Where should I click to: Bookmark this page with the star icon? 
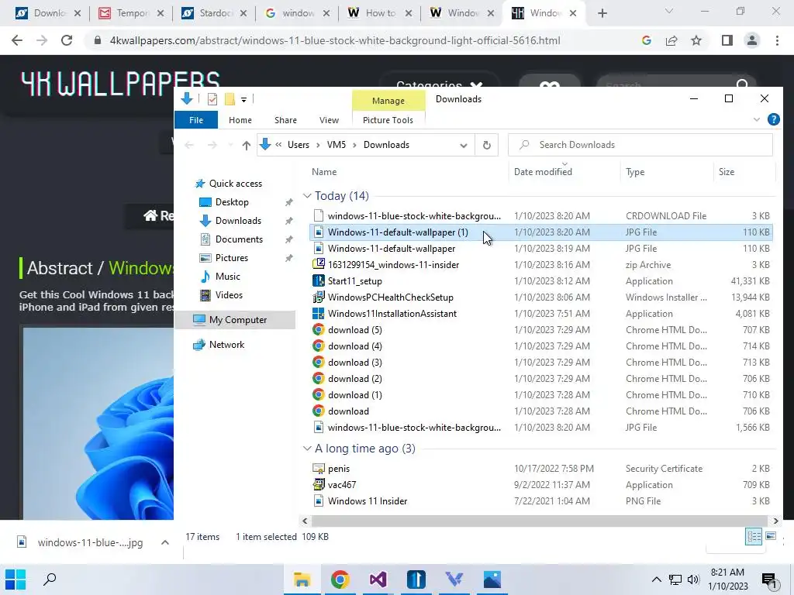tap(696, 40)
